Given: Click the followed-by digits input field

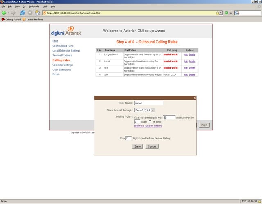Looking at the screenshot, I should pyautogui.click(x=137, y=121).
